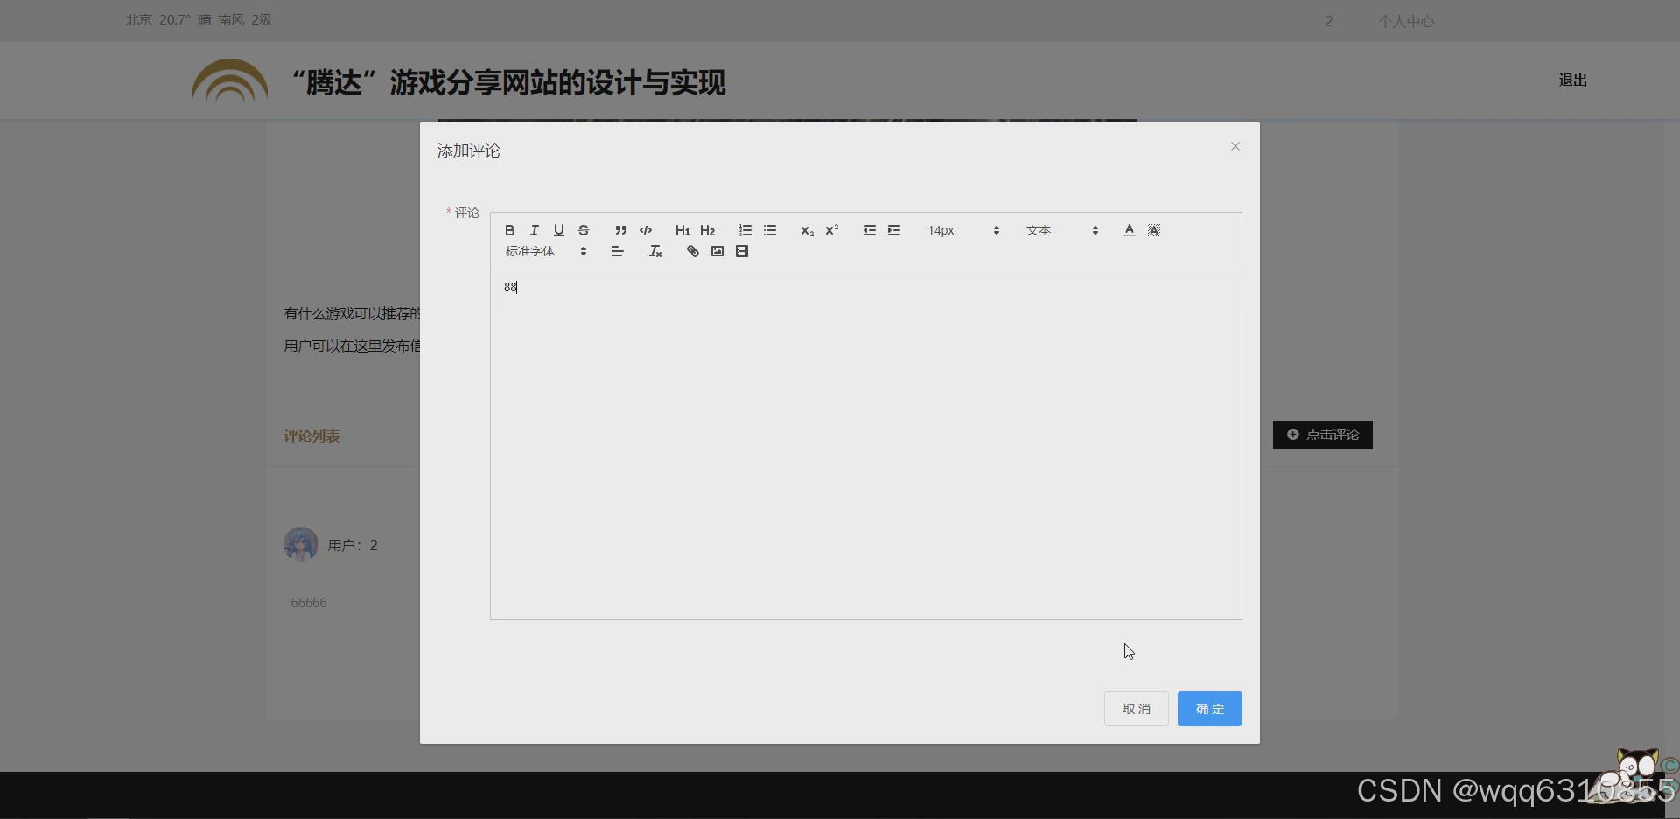
Task: Open 个人中心 from the top bar
Action: pyautogui.click(x=1406, y=20)
